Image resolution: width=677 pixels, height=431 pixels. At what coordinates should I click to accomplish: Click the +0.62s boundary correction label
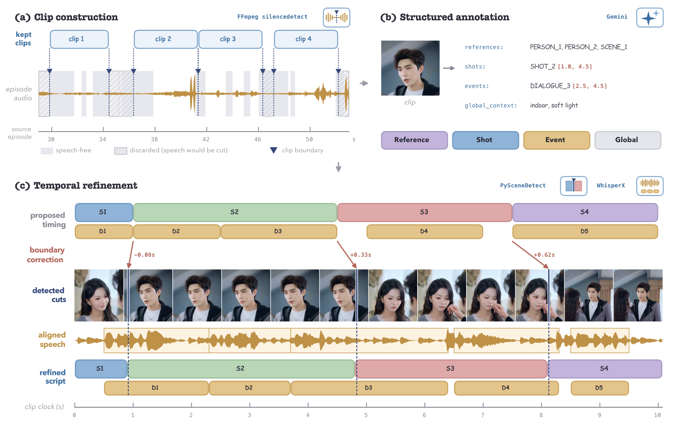[545, 255]
